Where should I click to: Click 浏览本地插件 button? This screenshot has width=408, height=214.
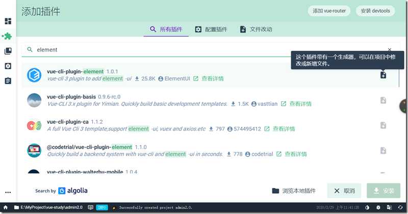(294, 191)
